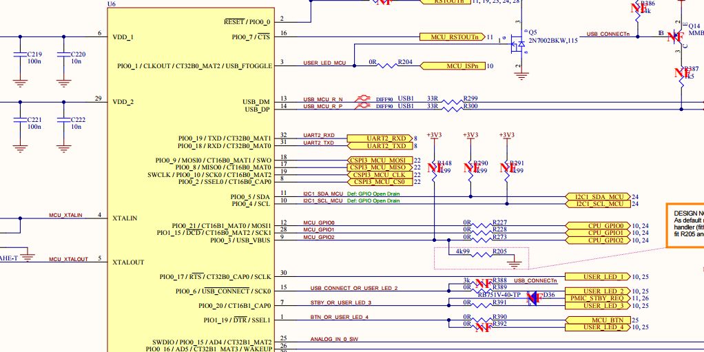The image size is (704, 352).
Task: Click the MCU_RSTOUTn port label
Action: click(453, 37)
